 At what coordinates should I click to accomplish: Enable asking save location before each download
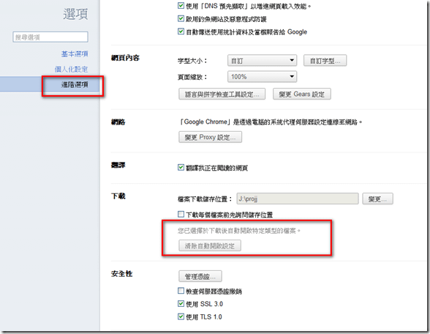pyautogui.click(x=181, y=214)
